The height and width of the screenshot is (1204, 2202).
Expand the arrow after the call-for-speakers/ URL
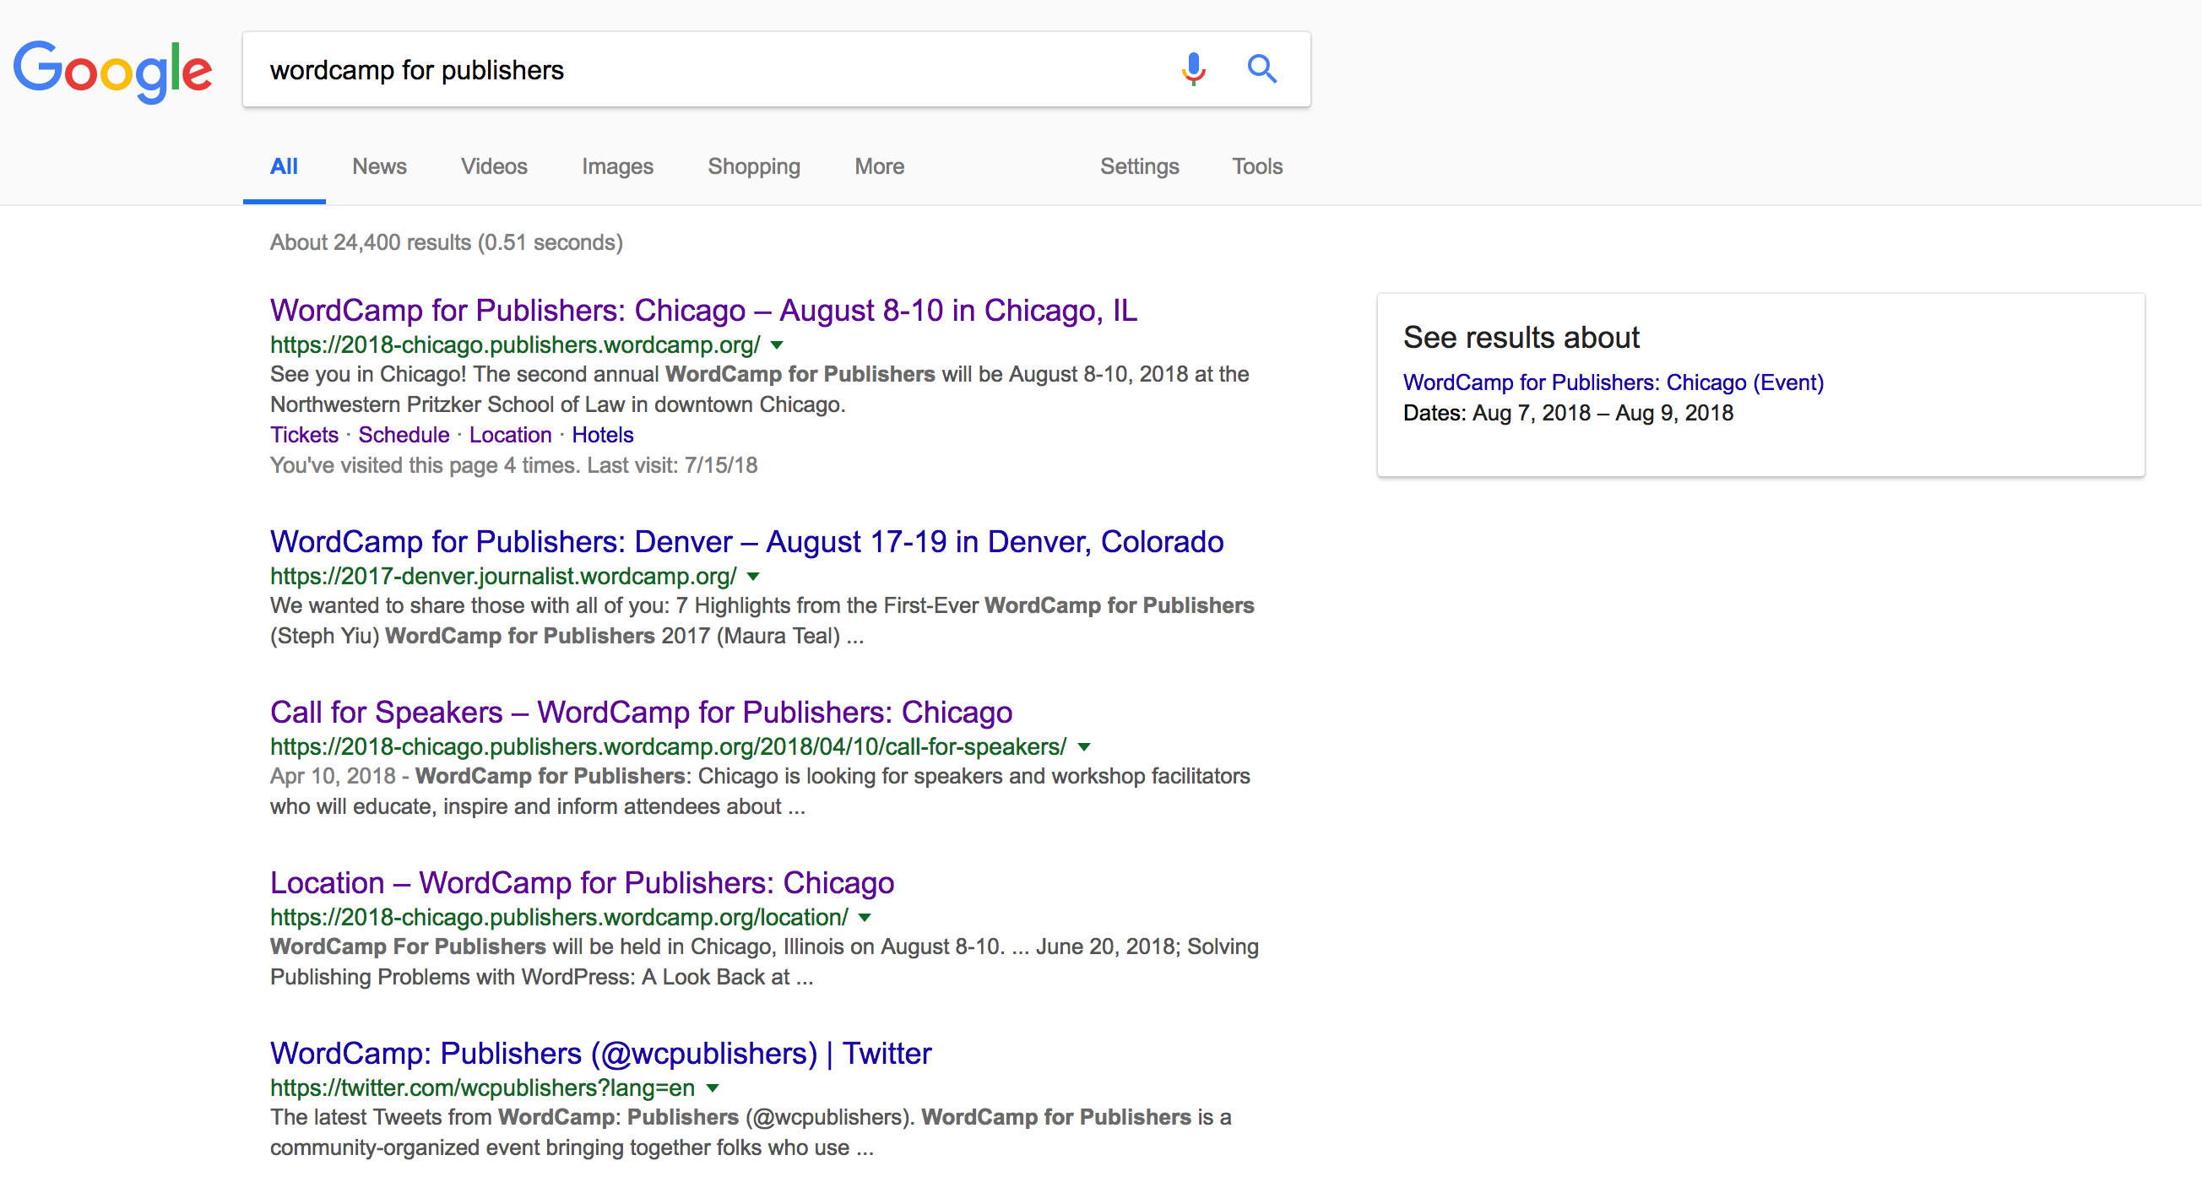click(x=1084, y=747)
